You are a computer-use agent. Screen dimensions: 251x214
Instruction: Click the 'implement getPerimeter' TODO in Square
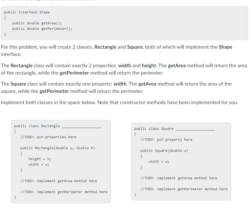(184, 189)
